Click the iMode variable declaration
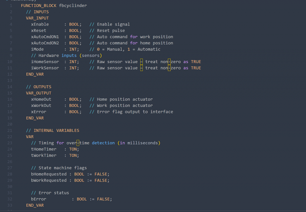 pyautogui.click(x=37, y=49)
